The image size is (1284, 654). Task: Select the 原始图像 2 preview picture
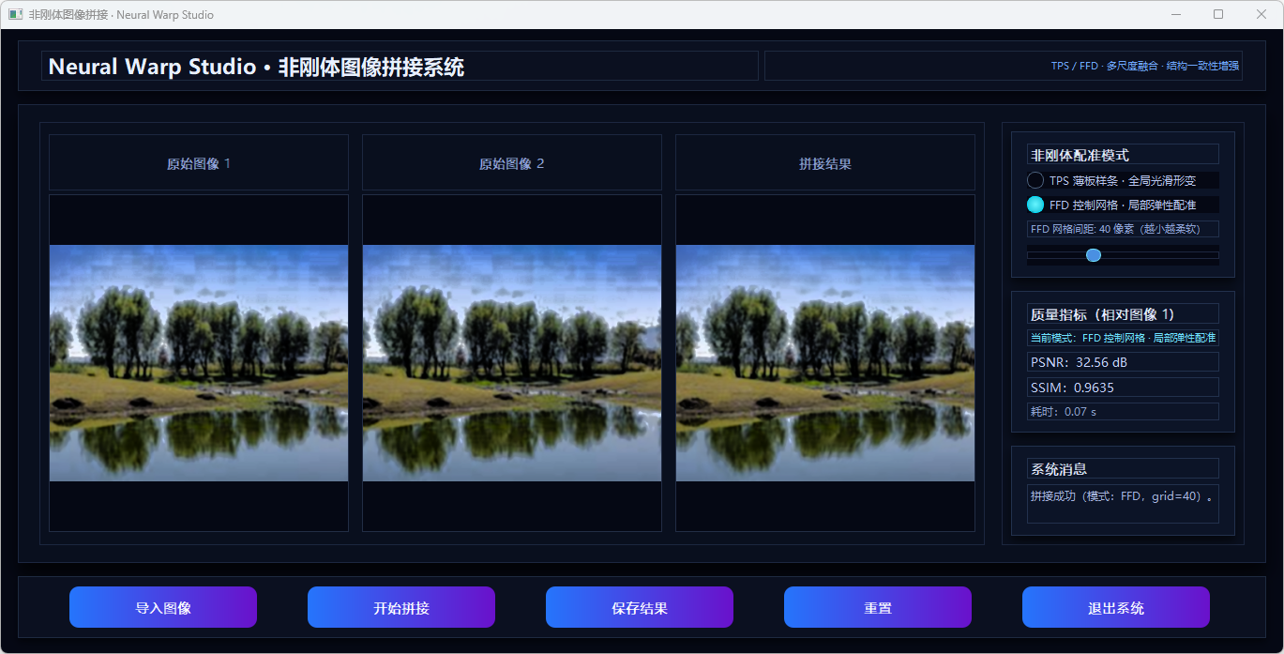[x=512, y=363]
